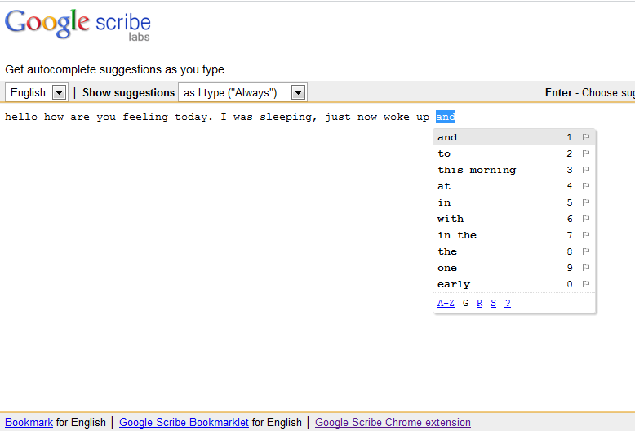Open the Google Scribe Chrome extension link

[x=393, y=423]
